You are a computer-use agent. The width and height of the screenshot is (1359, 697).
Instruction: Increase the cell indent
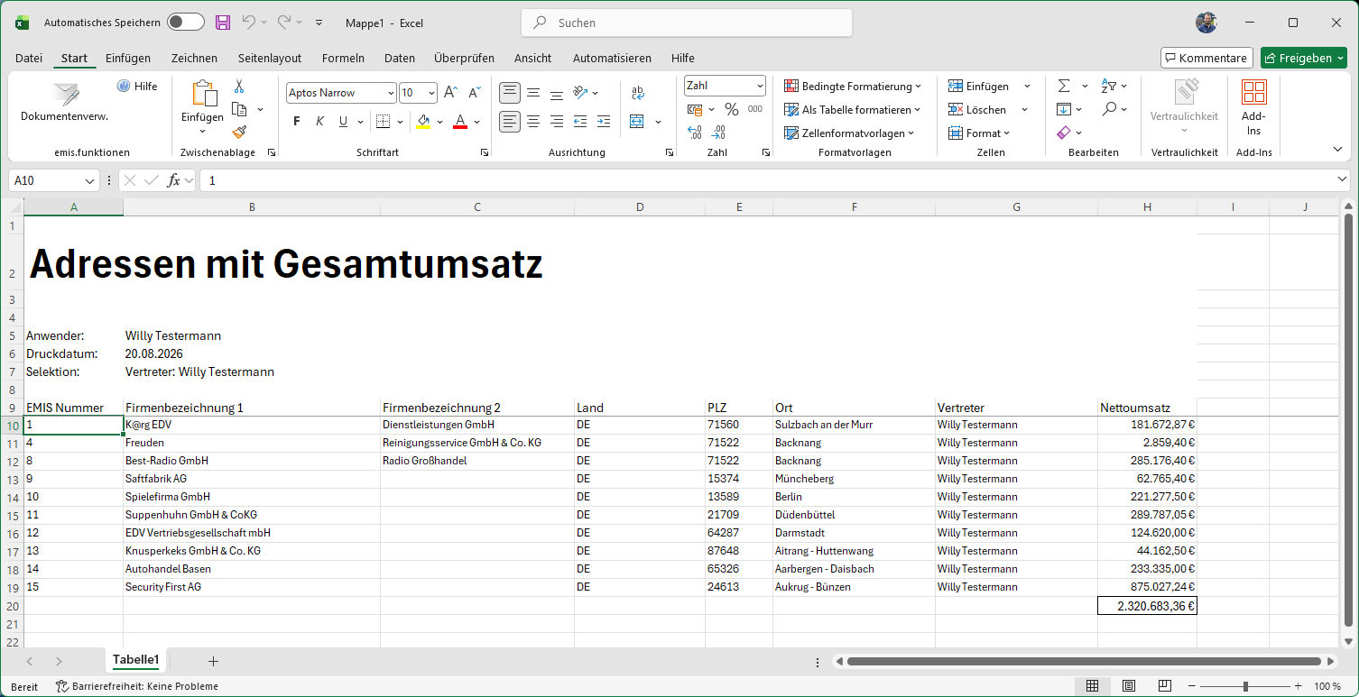click(604, 121)
